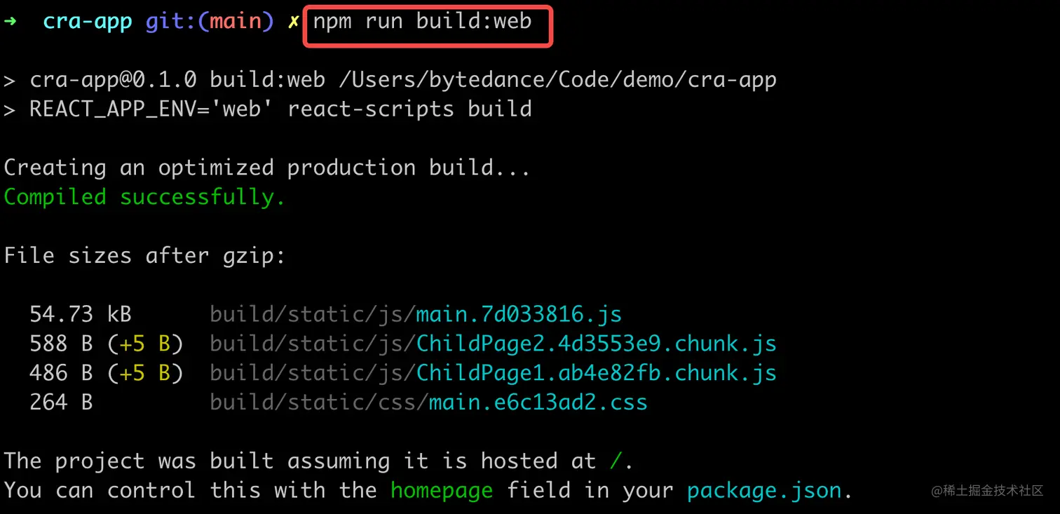
Task: Select the 'cra-app' directory name in prompt
Action: [x=88, y=22]
